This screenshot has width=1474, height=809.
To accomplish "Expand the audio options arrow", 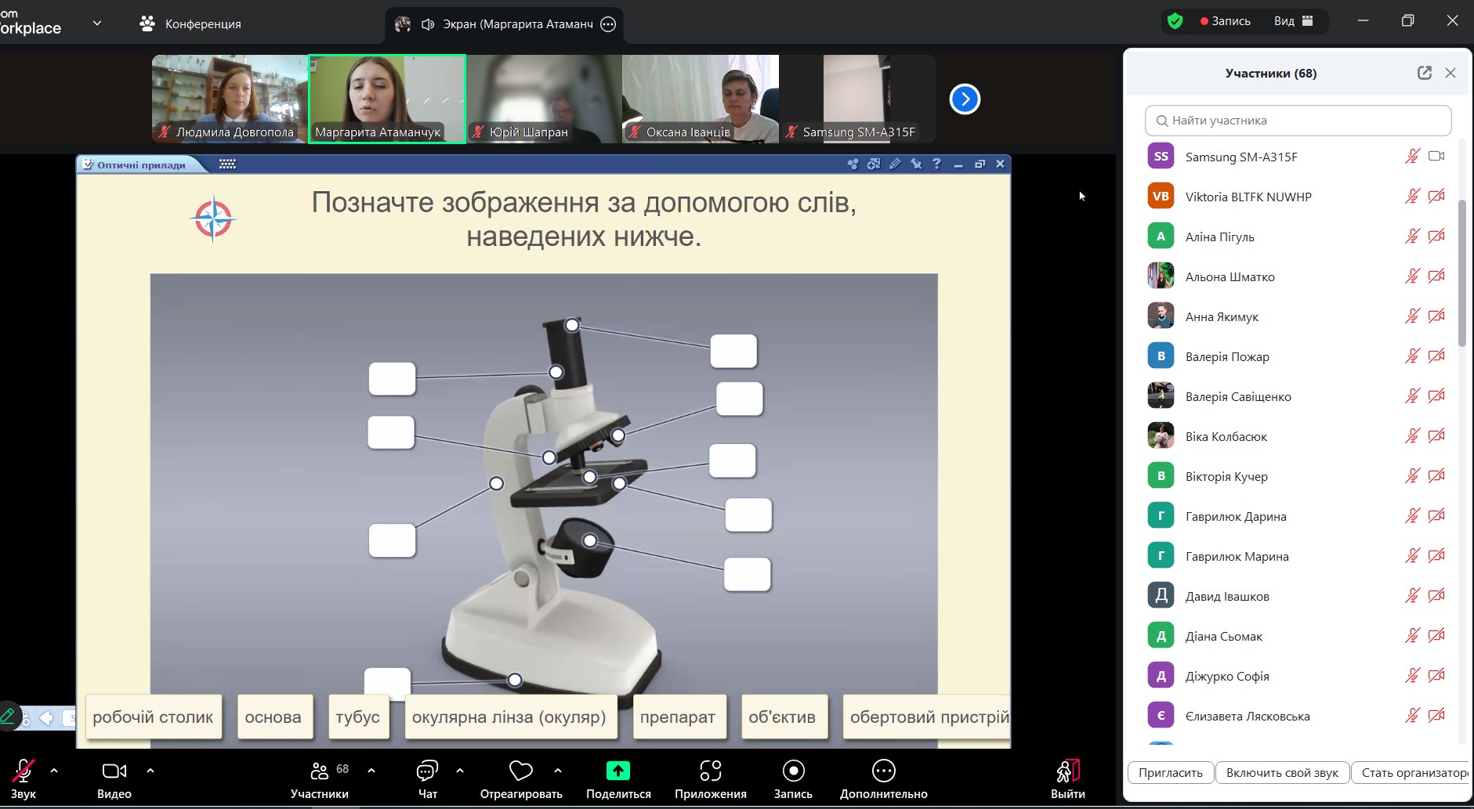I will pyautogui.click(x=54, y=771).
